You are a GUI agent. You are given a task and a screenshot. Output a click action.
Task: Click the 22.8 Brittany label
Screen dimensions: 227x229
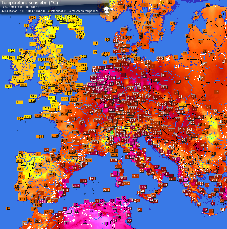pos(64,114)
